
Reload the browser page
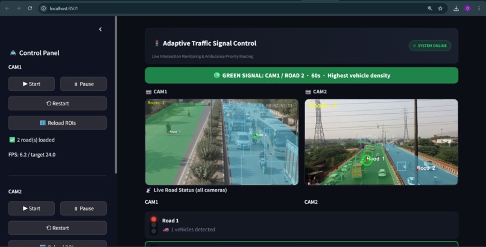coord(30,8)
